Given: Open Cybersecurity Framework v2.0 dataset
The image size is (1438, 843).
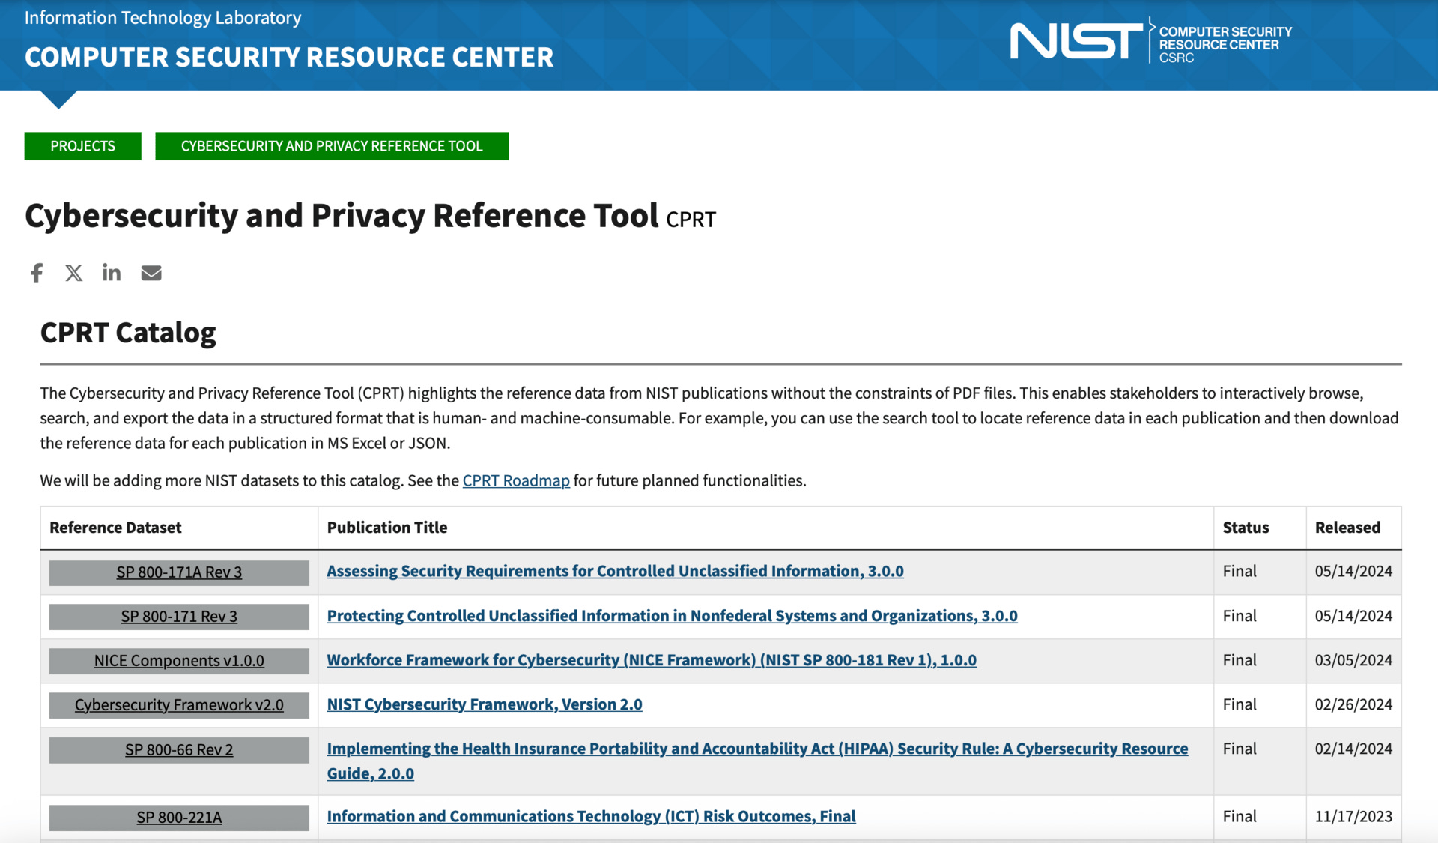Looking at the screenshot, I should pos(179,705).
